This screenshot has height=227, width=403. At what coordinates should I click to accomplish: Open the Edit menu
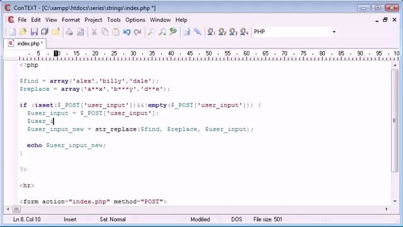coord(36,20)
